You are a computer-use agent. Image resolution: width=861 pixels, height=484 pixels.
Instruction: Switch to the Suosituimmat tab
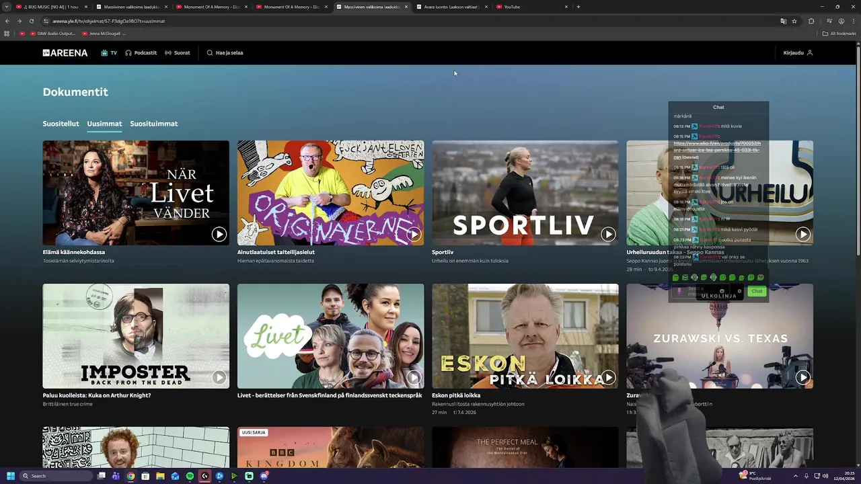click(154, 124)
